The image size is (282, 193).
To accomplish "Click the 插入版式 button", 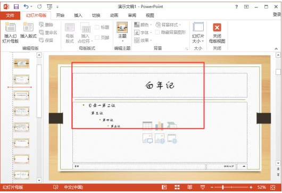I will tap(28, 30).
